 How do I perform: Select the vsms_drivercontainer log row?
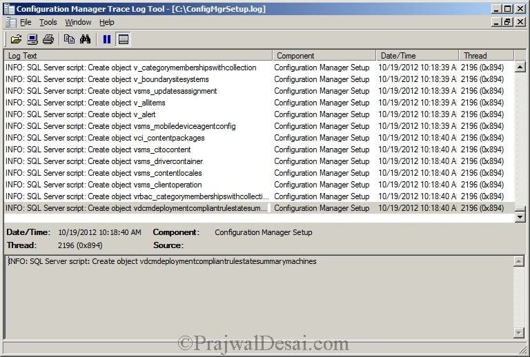click(x=259, y=161)
